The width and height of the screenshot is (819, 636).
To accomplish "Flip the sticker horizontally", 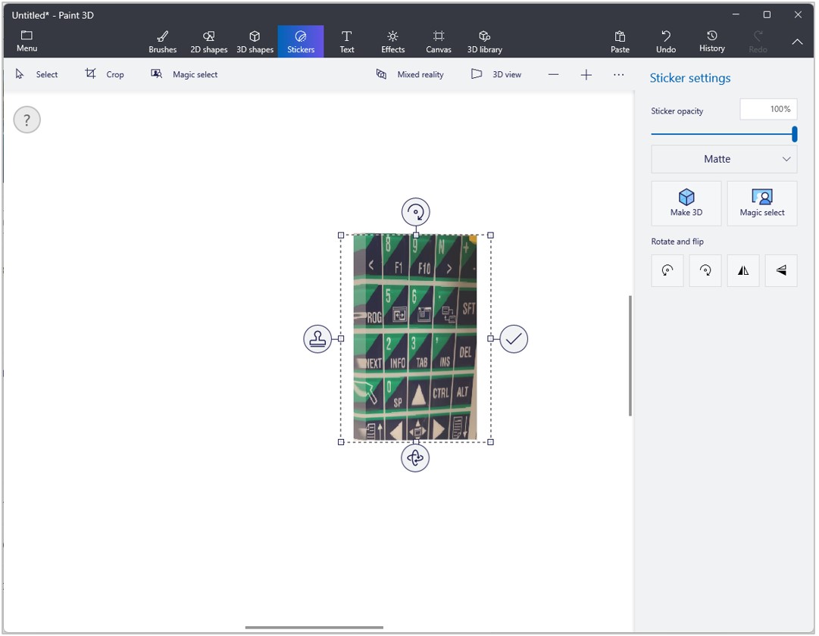I will click(742, 270).
